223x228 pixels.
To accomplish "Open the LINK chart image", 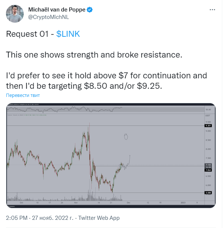I will pyautogui.click(x=111, y=156).
